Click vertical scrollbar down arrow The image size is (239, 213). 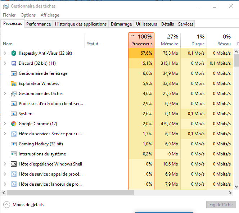(x=236, y=186)
